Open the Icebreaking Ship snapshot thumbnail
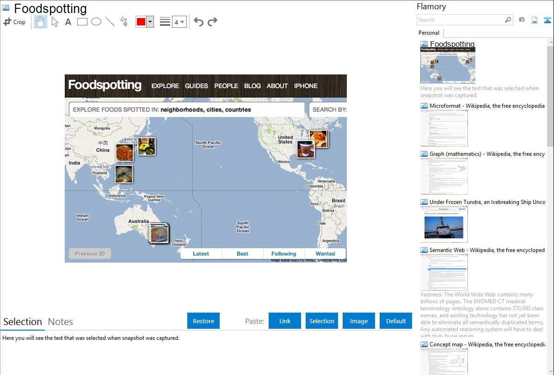 [444, 224]
